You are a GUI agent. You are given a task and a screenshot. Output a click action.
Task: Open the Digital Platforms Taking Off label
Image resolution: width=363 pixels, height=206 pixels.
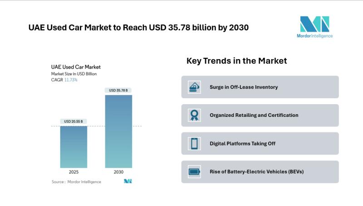click(242, 144)
